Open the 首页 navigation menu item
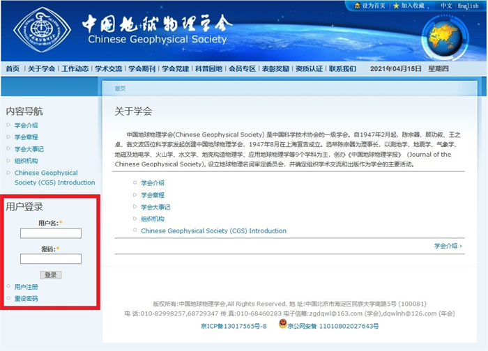Screen dimensions: 488x351 pos(13,69)
